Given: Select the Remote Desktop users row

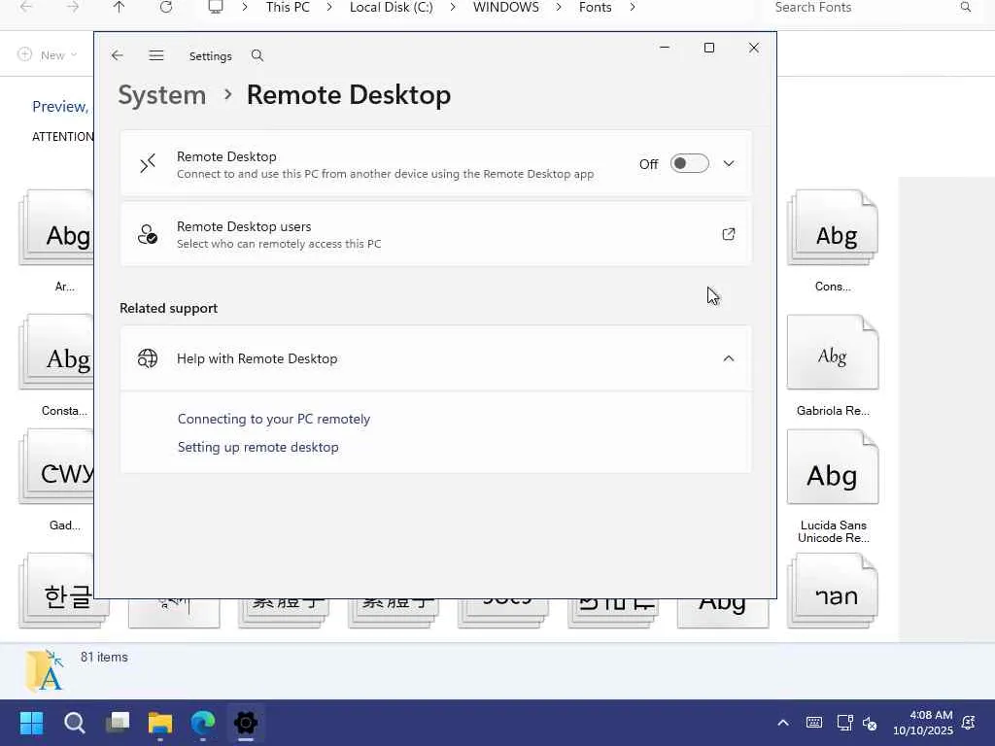Looking at the screenshot, I should (435, 234).
